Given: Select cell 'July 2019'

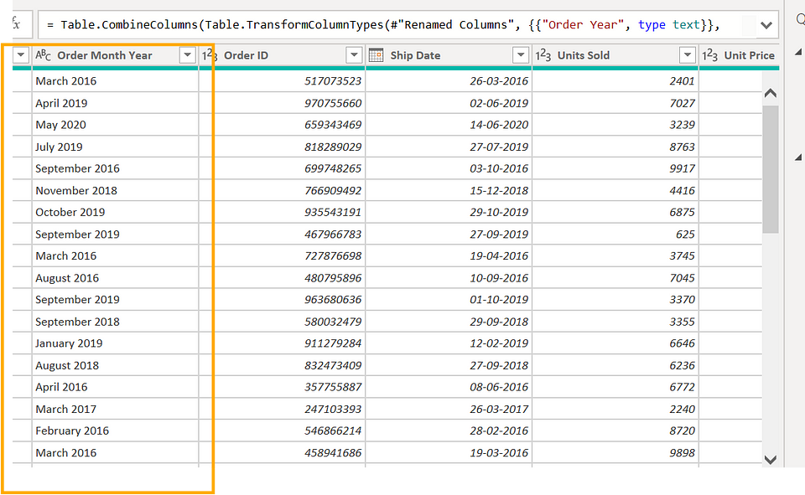Looking at the screenshot, I should coord(116,147).
